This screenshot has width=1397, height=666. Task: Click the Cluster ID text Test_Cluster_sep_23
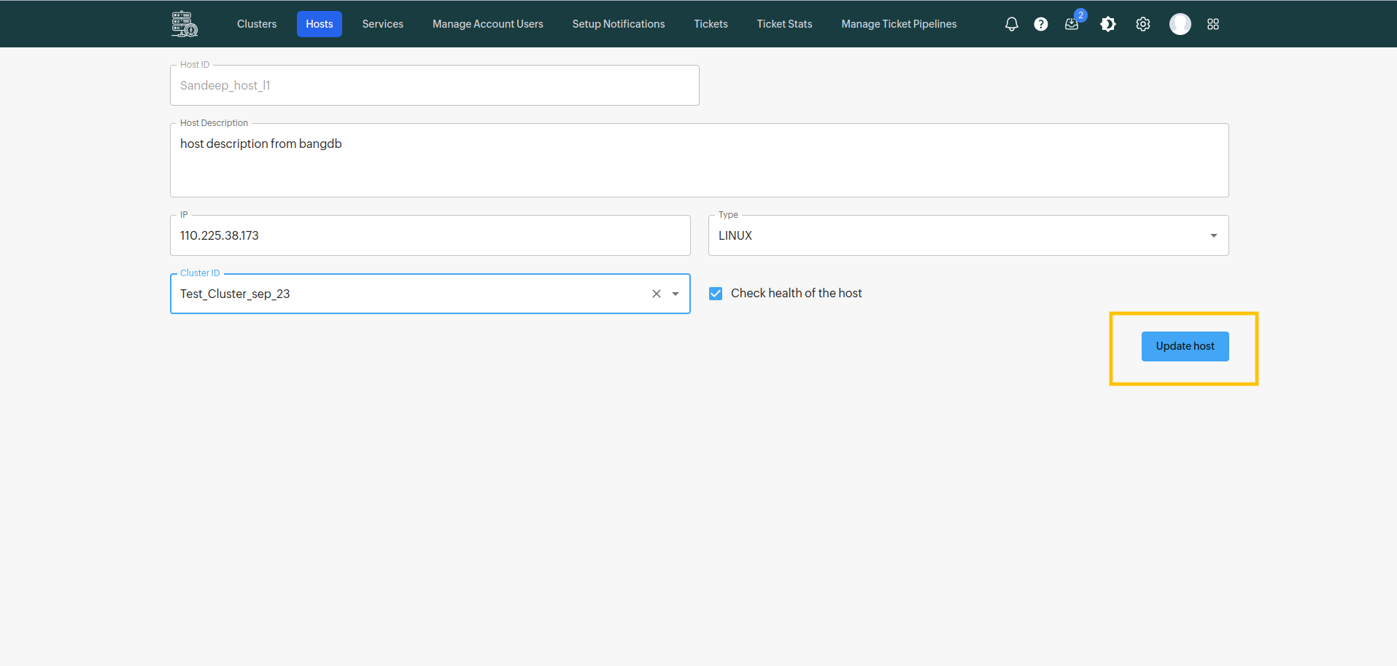(x=235, y=294)
